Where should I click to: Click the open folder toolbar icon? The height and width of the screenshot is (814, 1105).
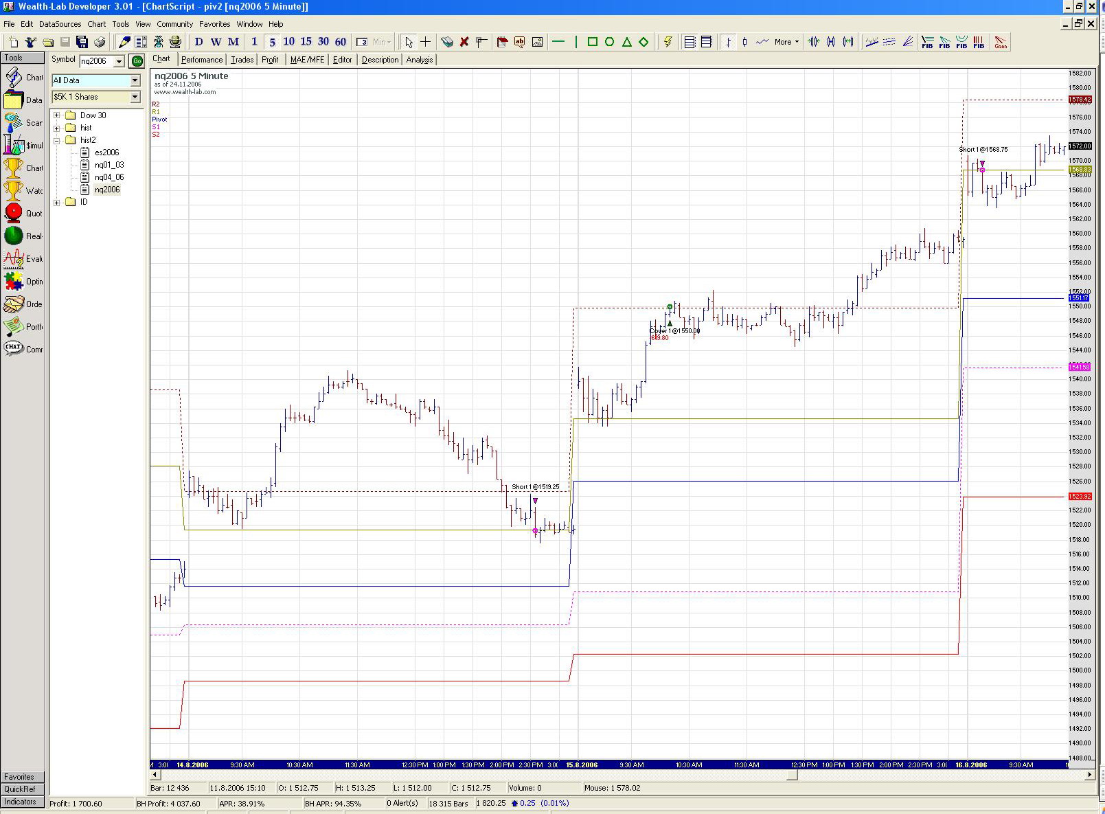pos(48,42)
